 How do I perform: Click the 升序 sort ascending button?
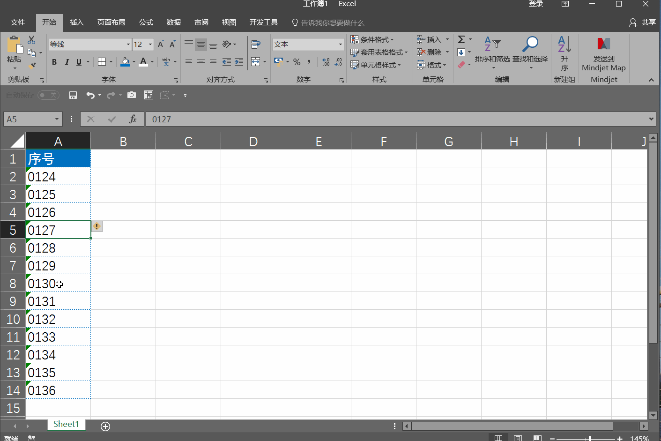coord(564,53)
